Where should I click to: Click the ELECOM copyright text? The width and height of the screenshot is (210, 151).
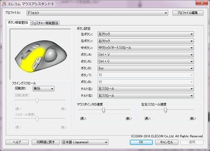(167, 136)
